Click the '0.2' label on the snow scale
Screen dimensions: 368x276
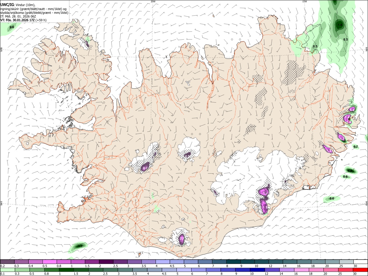pyautogui.click(x=2, y=266)
